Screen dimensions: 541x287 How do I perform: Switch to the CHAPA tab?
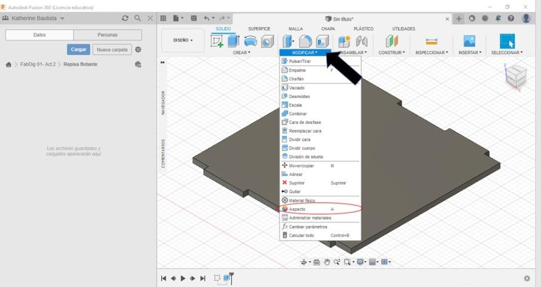(x=328, y=29)
